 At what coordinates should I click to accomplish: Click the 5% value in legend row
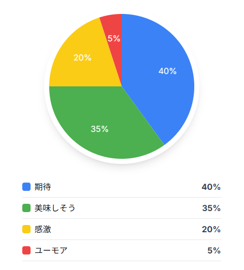214,250
